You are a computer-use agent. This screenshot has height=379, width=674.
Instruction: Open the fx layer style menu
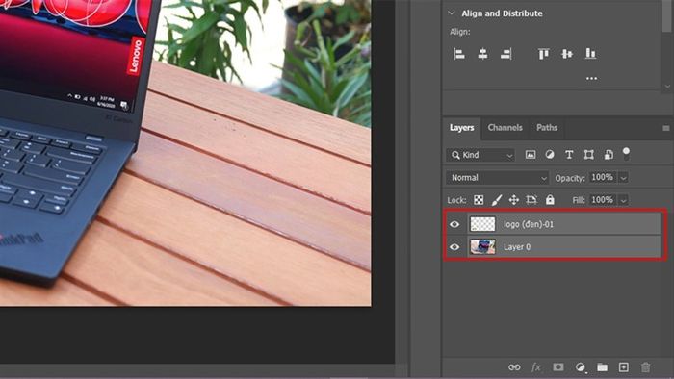pos(536,367)
